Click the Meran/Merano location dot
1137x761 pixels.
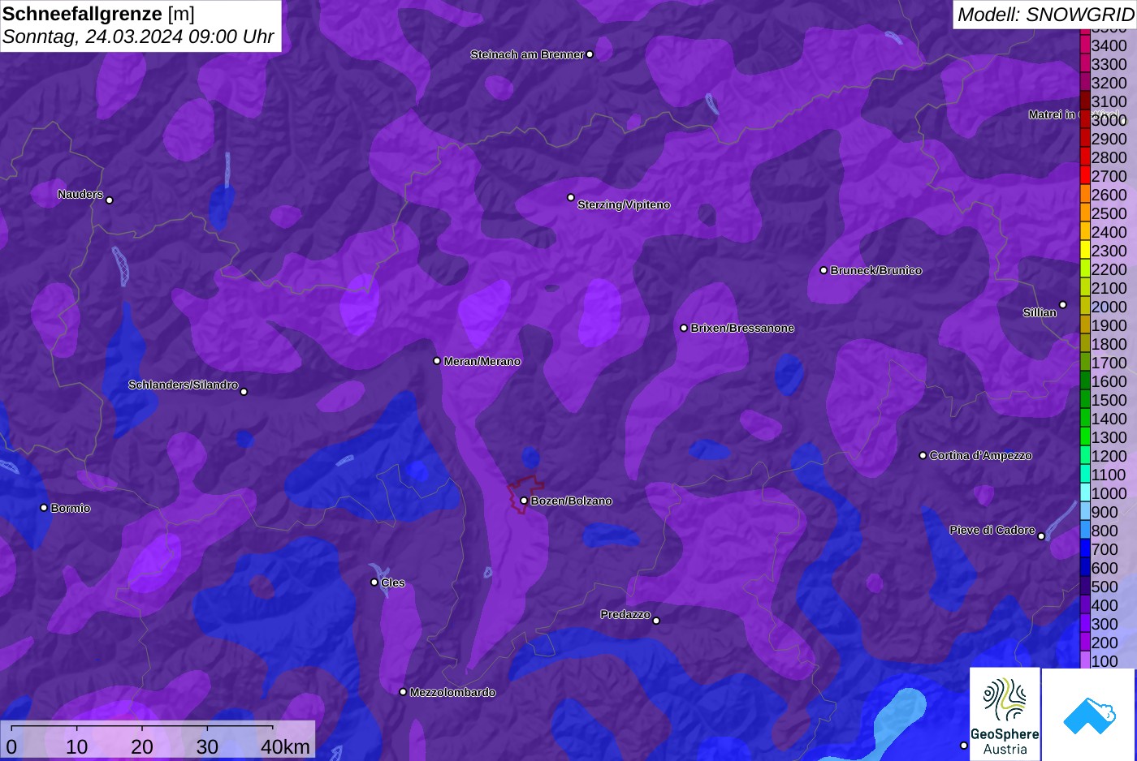[437, 361]
